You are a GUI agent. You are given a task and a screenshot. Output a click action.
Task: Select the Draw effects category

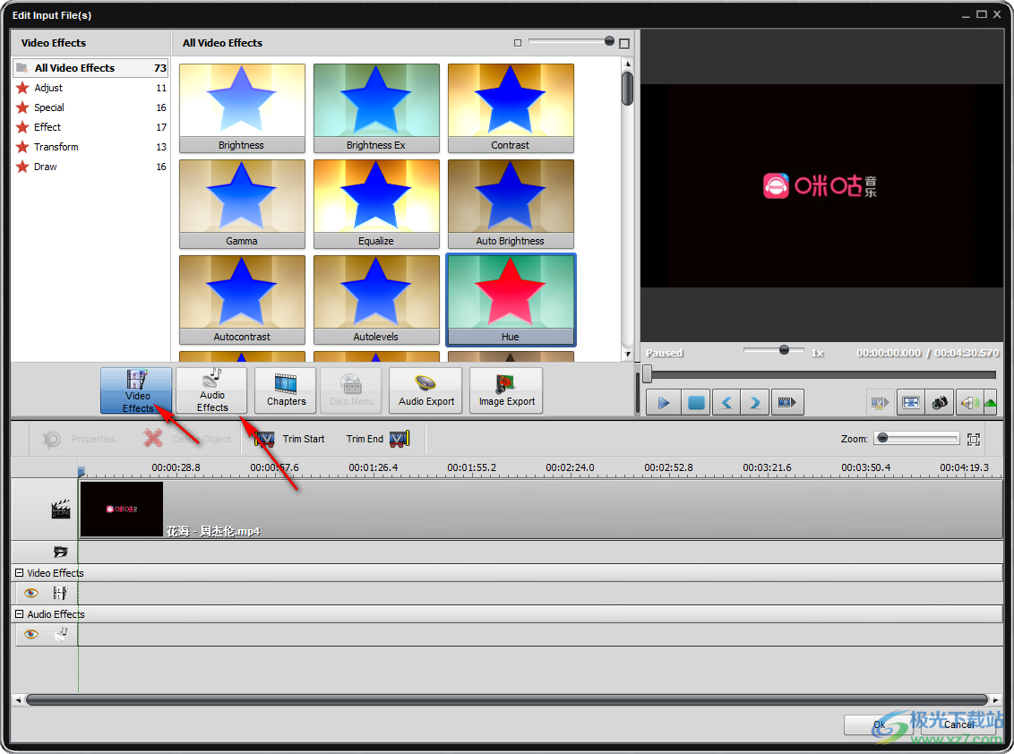click(90, 167)
